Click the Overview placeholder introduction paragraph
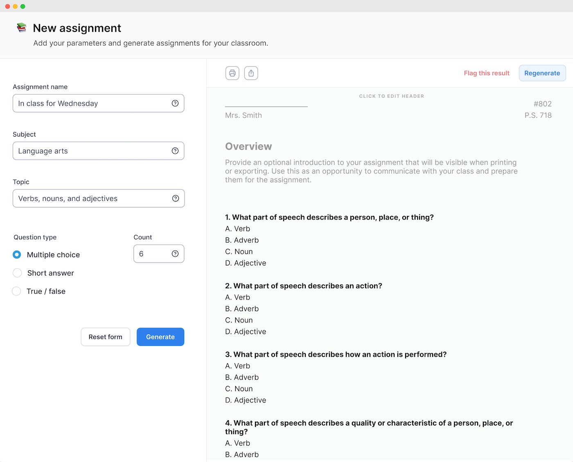This screenshot has width=573, height=462. (x=372, y=171)
